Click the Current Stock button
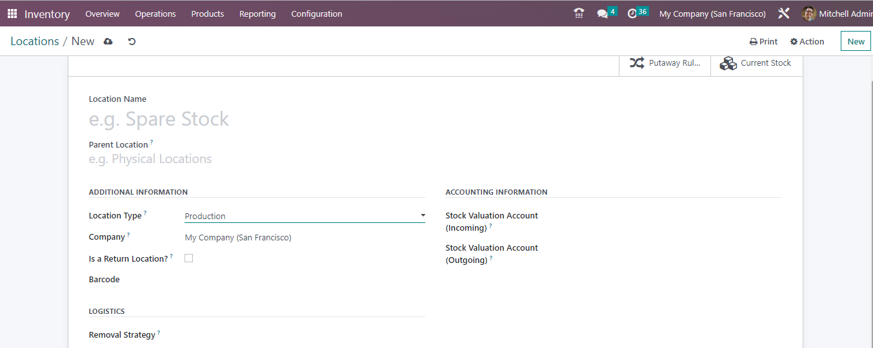This screenshot has width=873, height=348. click(x=756, y=63)
